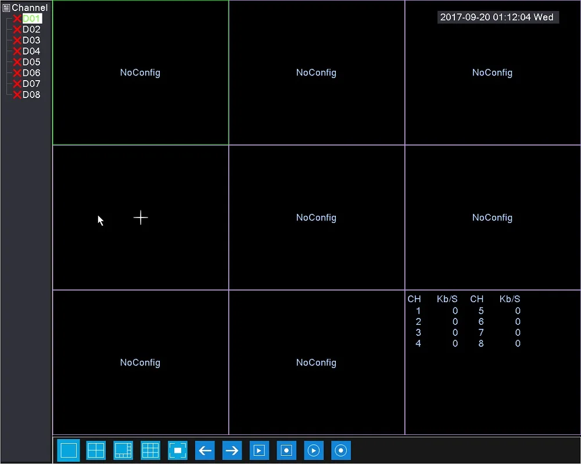Image resolution: width=581 pixels, height=464 pixels.
Task: Select channel D03 in the channel tree
Action: pos(31,41)
